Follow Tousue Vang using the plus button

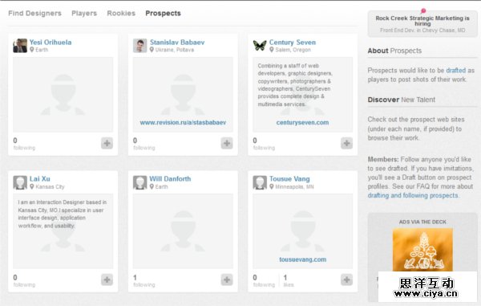coord(346,279)
